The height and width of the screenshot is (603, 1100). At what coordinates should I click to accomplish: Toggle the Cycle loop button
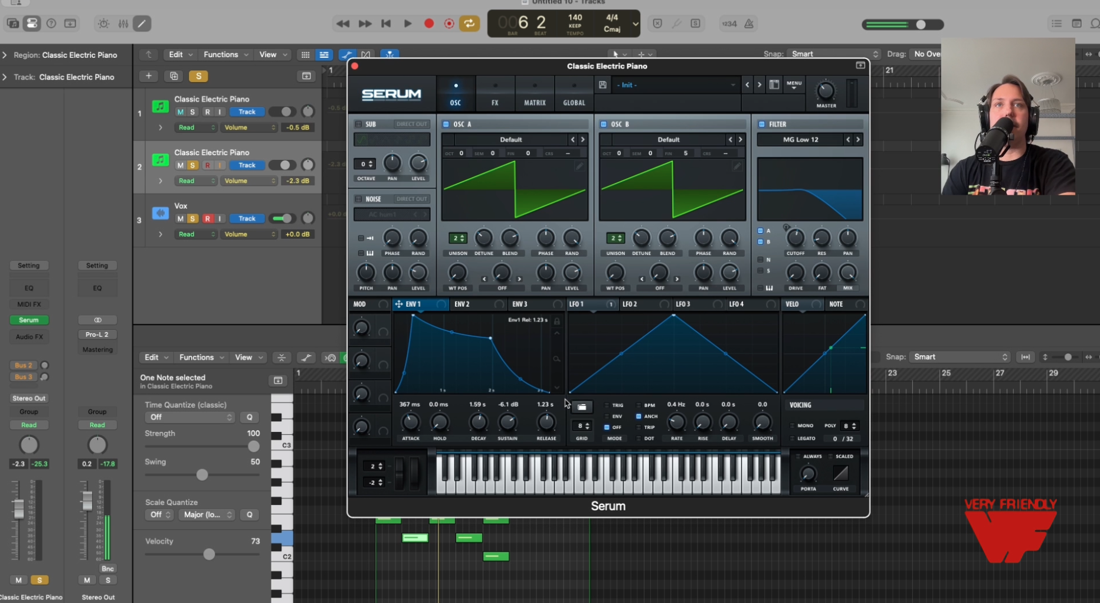click(x=469, y=24)
